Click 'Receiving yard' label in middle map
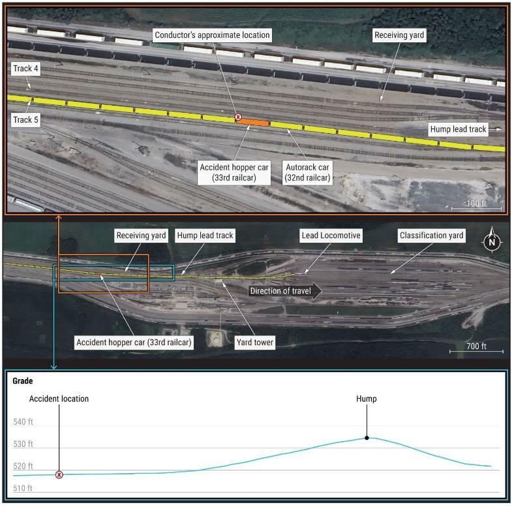The width and height of the screenshot is (514, 507). pos(141,236)
